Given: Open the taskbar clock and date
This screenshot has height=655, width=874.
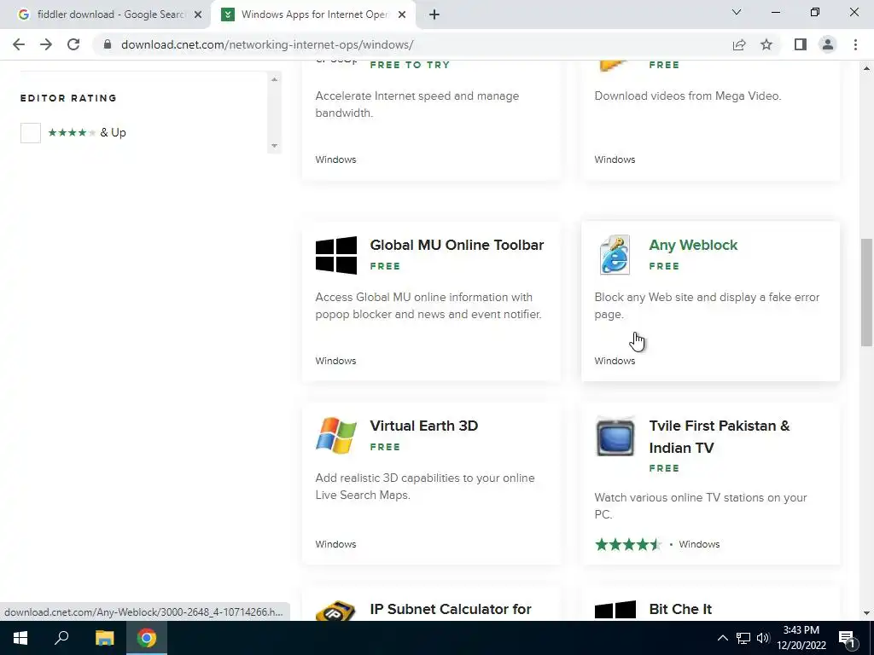Looking at the screenshot, I should click(x=801, y=638).
